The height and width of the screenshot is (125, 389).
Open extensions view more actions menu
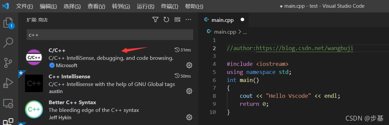pos(188,19)
